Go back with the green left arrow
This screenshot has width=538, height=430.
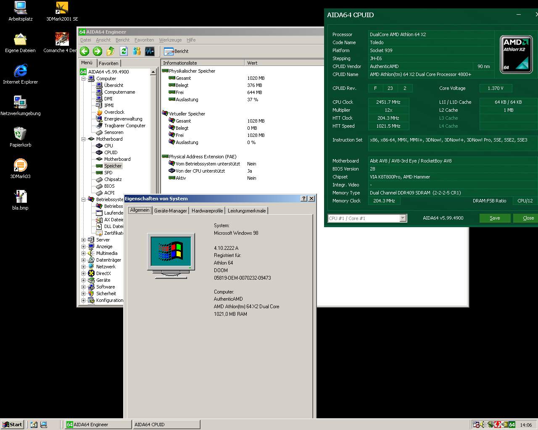[84, 51]
